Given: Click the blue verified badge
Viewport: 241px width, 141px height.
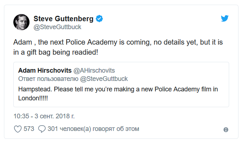Looking at the screenshot, I should pos(99,19).
